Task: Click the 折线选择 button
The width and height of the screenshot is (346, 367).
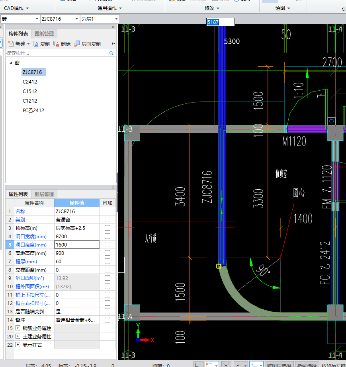Action: click(307, 365)
